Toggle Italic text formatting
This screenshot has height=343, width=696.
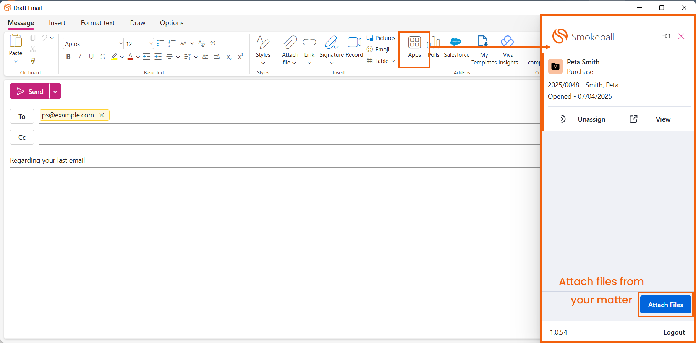(79, 57)
